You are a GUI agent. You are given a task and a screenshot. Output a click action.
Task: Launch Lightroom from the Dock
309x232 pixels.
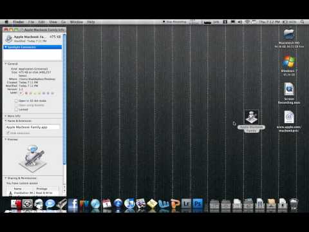point(186,203)
